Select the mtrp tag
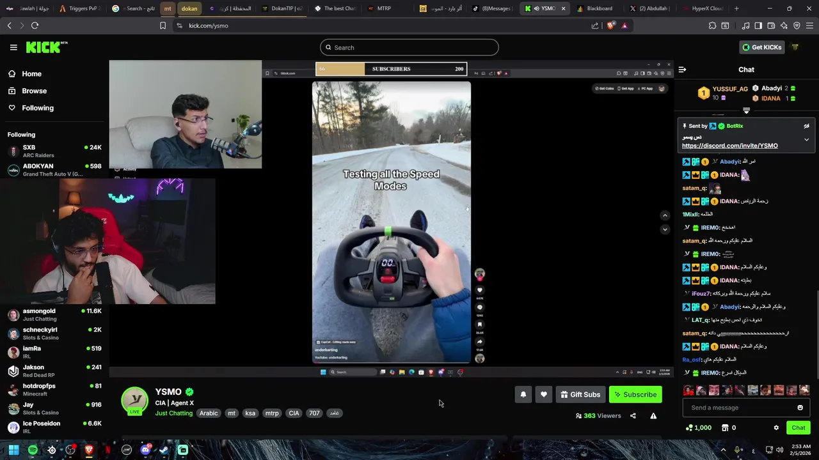Screen dimensions: 819x460 [x=272, y=413]
